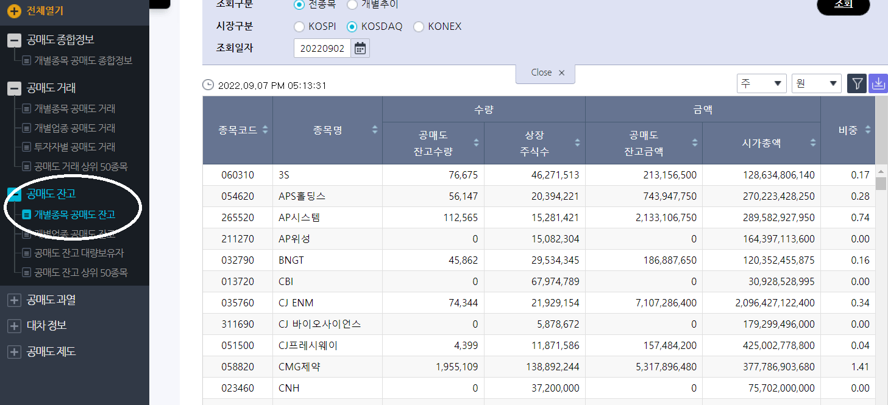
Task: Click stock name CJ 바이오사이언스
Action: (x=319, y=324)
